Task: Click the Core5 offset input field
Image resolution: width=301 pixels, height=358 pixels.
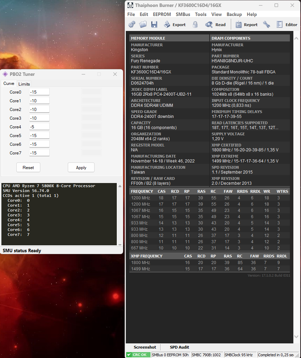Action: pos(39,135)
